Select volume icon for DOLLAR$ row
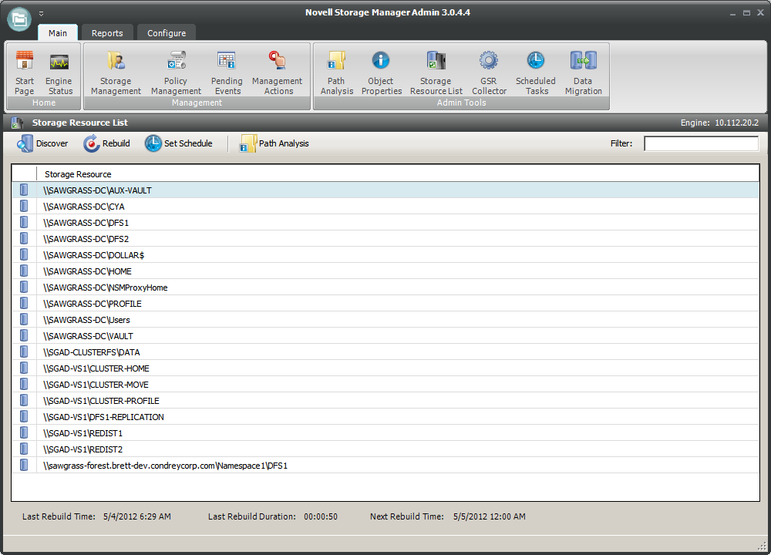 24,254
